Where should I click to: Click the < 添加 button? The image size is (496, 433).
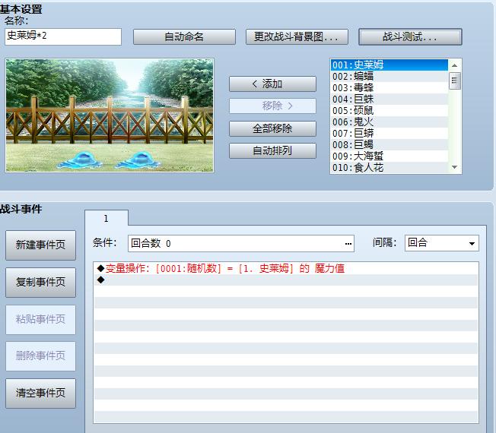pos(272,84)
